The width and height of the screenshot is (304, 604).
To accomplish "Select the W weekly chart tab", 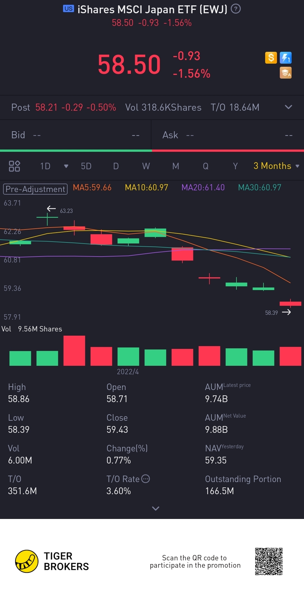I will (x=146, y=166).
